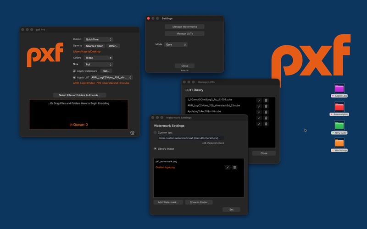Viewport: 367px width, 229px height.
Task: Click the Other... save location button
Action: point(113,46)
